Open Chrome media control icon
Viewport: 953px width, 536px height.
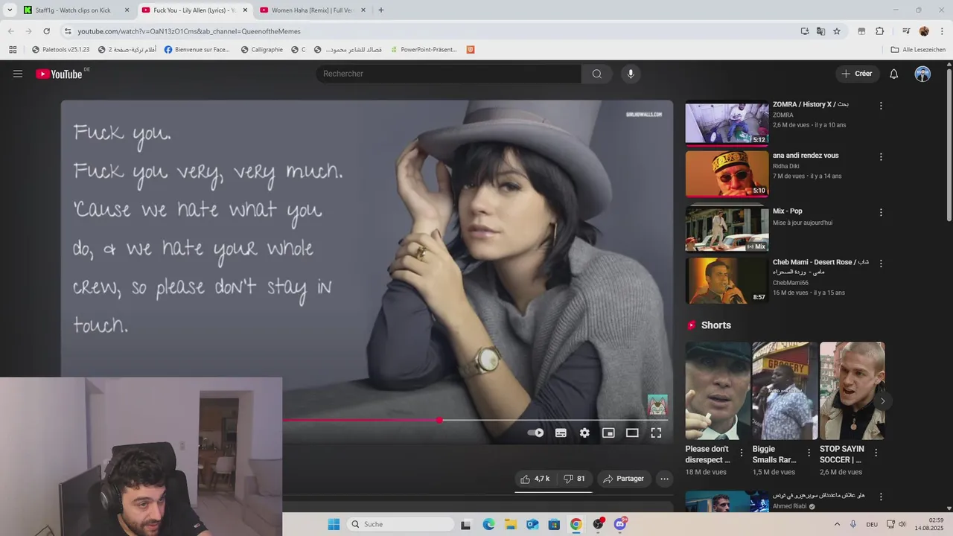point(906,31)
